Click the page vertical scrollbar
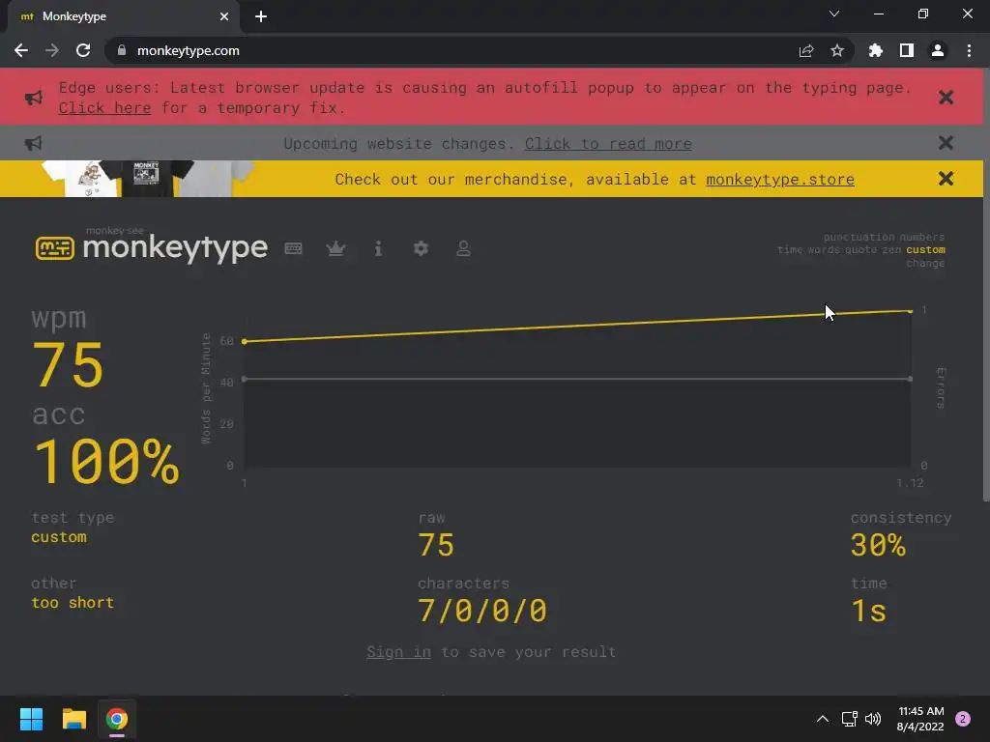The height and width of the screenshot is (742, 990). (986, 284)
